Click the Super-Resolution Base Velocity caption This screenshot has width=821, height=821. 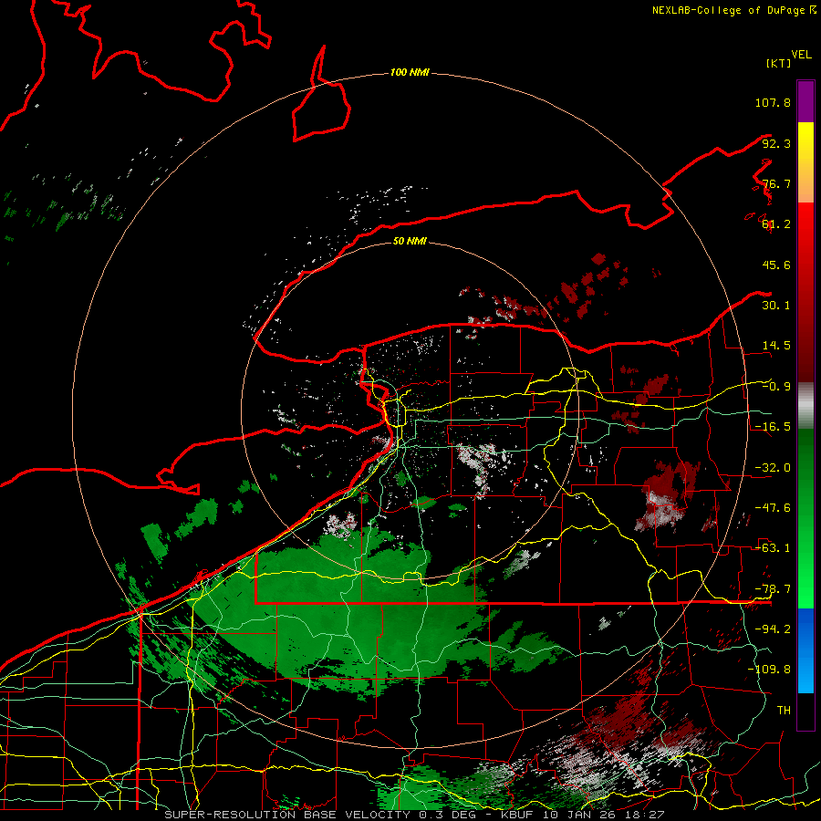[413, 815]
